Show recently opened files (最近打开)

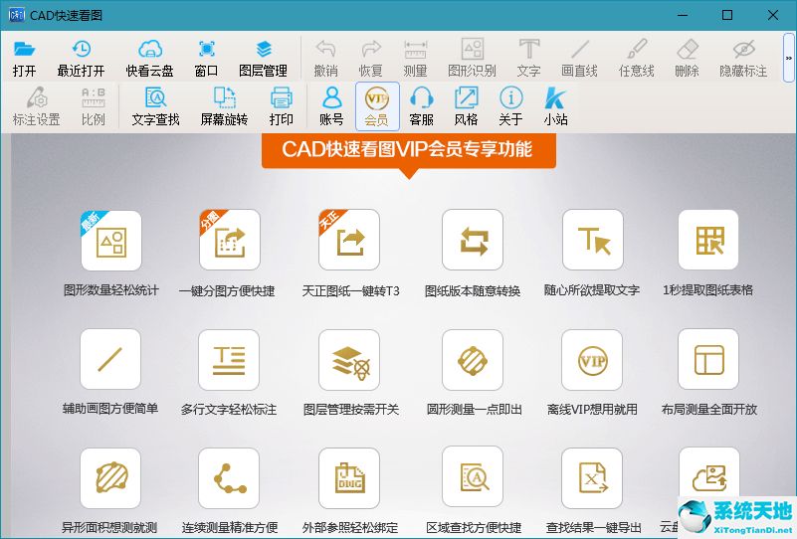(81, 58)
